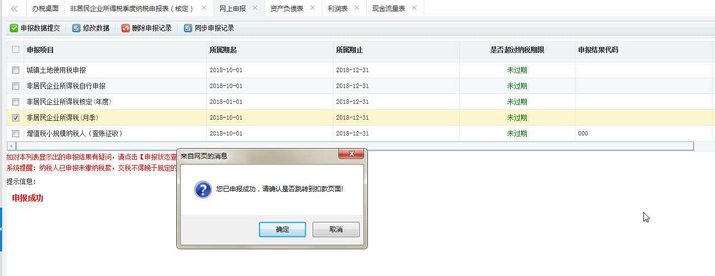Uncheck the 非居民企业所得税(月季) checkbox
This screenshot has width=715, height=276.
tap(15, 118)
